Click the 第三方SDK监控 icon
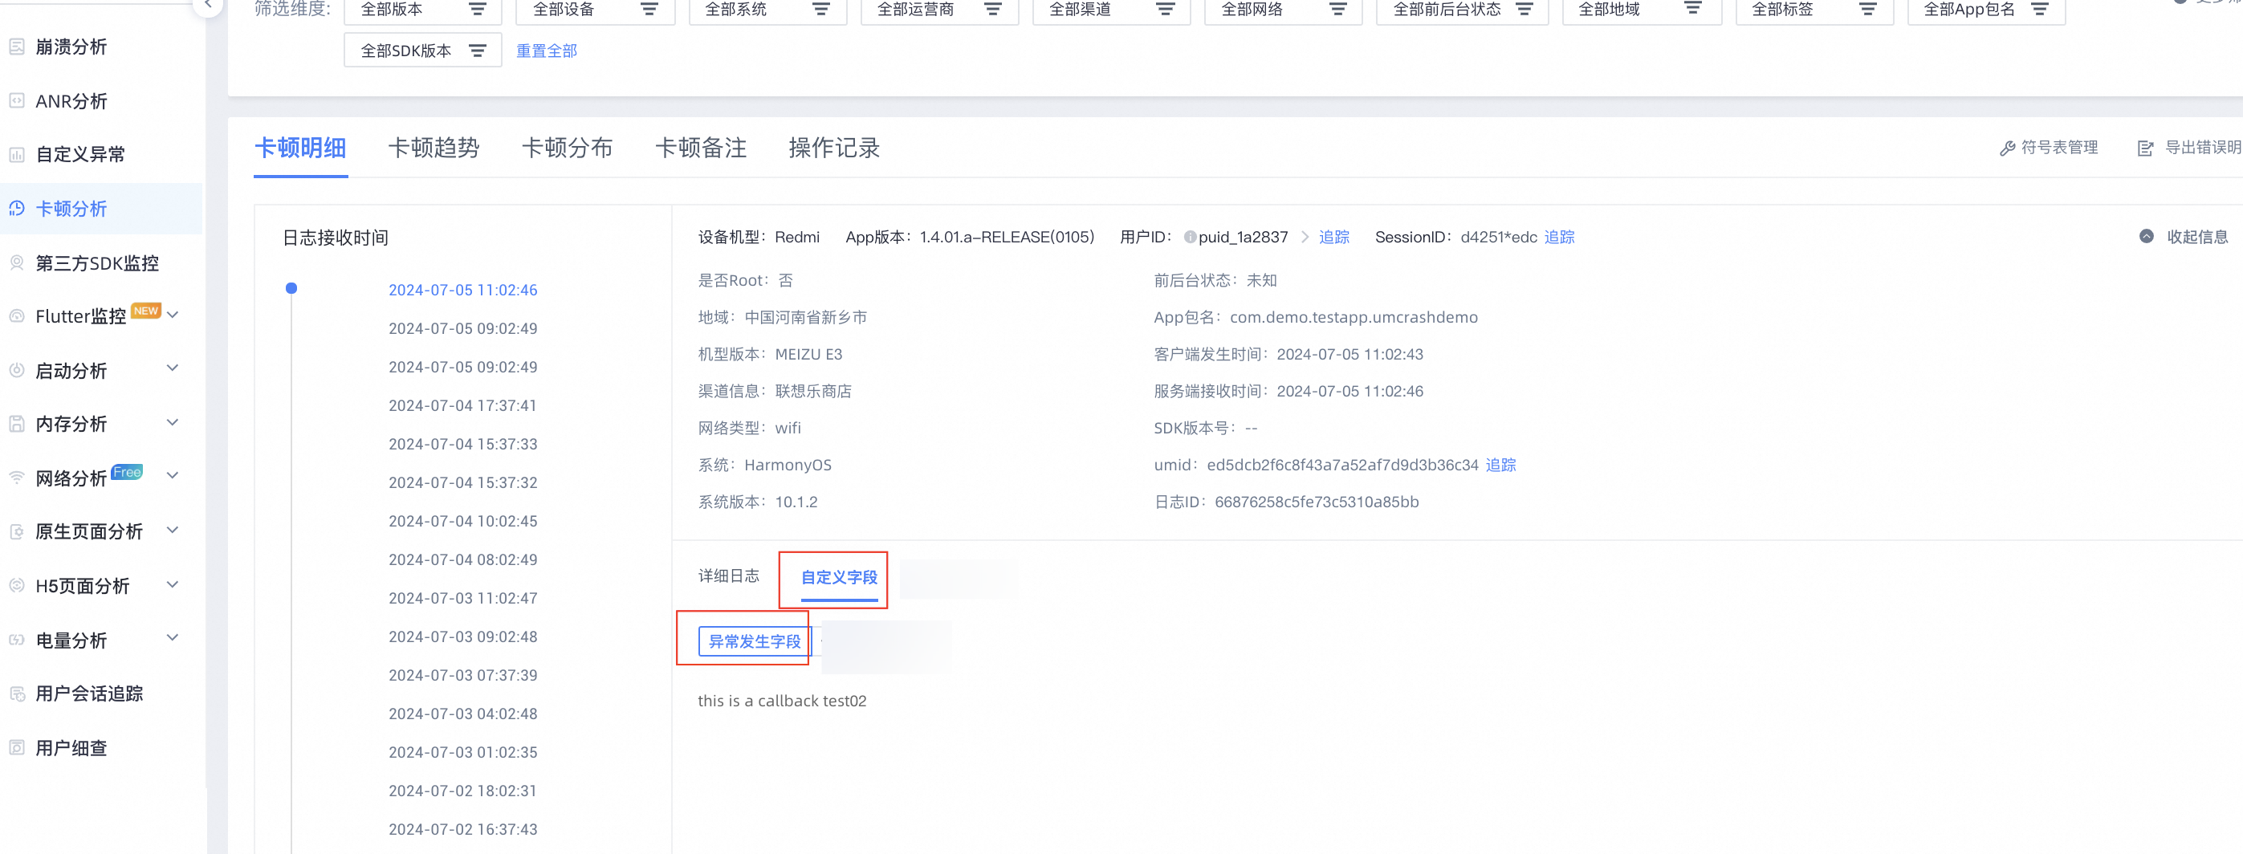Viewport: 2243px width, 854px height. pyautogui.click(x=17, y=263)
